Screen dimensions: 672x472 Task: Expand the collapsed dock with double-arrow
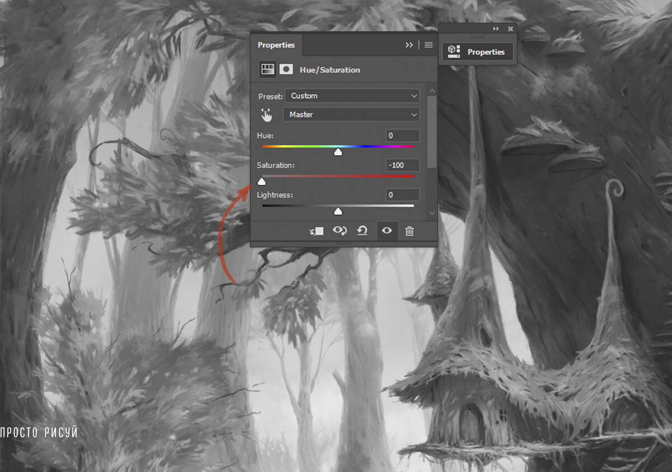pos(496,29)
